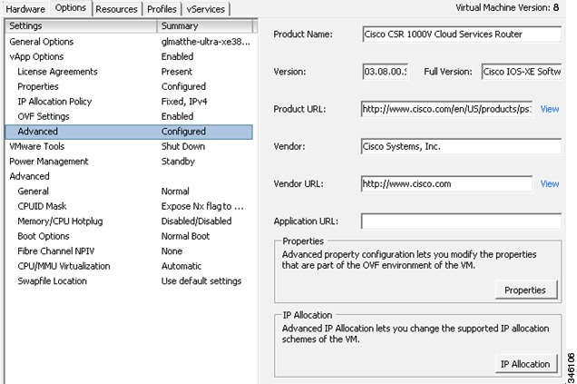Screen dimensions: 577x384
Task: Click the Product Name field
Action: pos(462,34)
